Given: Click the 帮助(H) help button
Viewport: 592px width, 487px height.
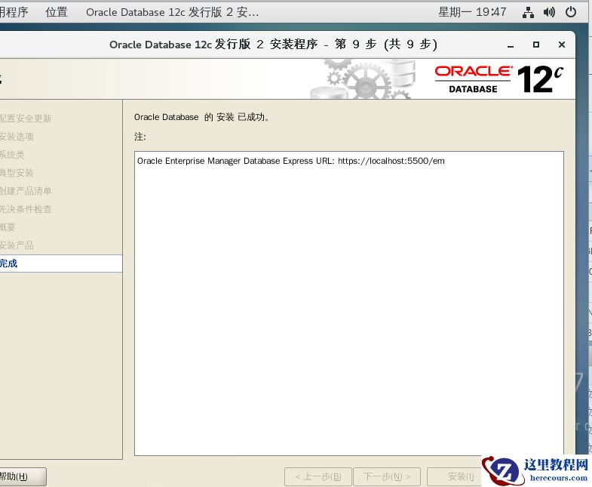Looking at the screenshot, I should point(23,476).
